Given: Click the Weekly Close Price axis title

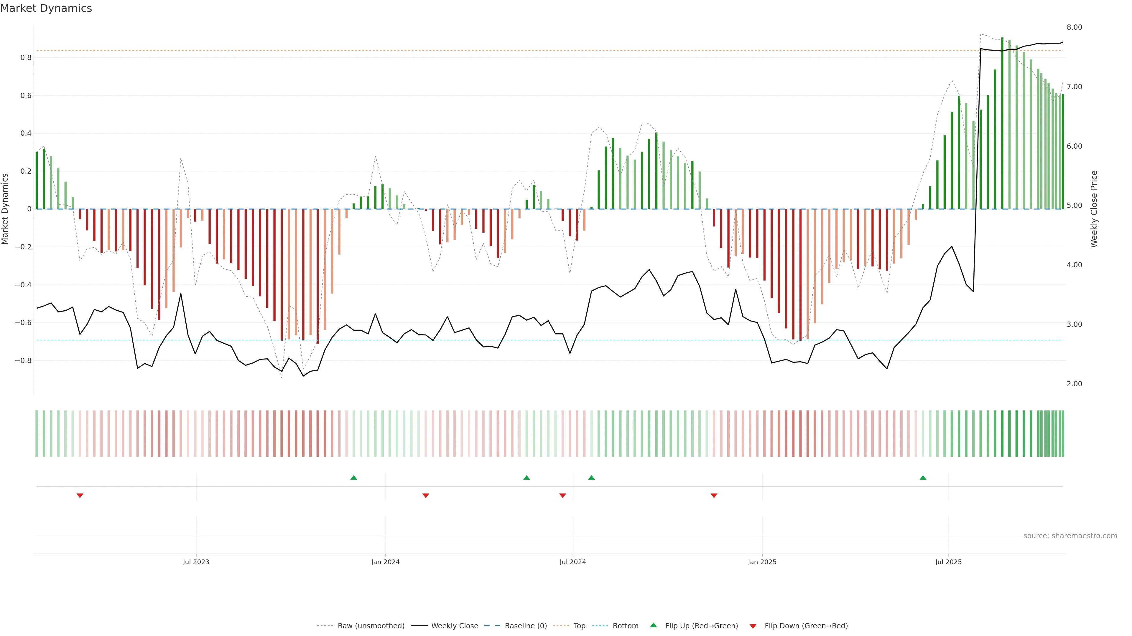Looking at the screenshot, I should 1094,209.
